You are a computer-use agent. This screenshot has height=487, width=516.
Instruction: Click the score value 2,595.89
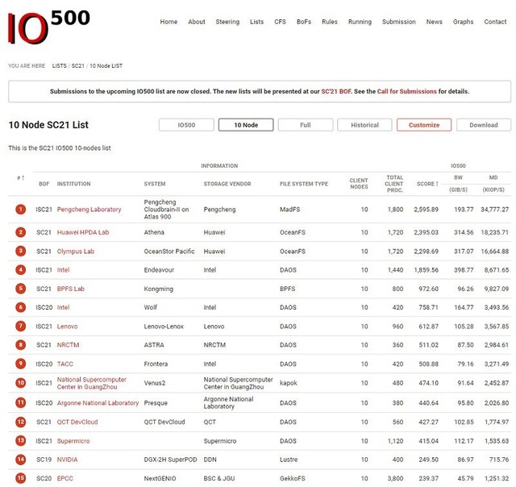tap(426, 210)
